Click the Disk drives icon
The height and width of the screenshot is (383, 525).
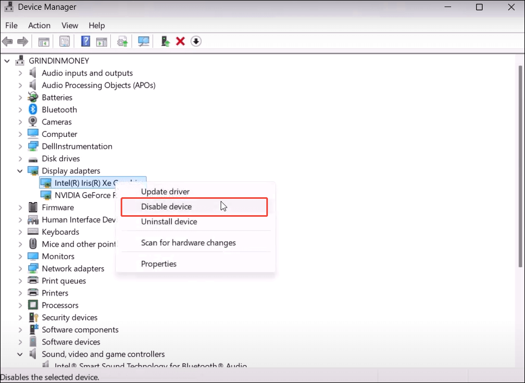point(33,159)
